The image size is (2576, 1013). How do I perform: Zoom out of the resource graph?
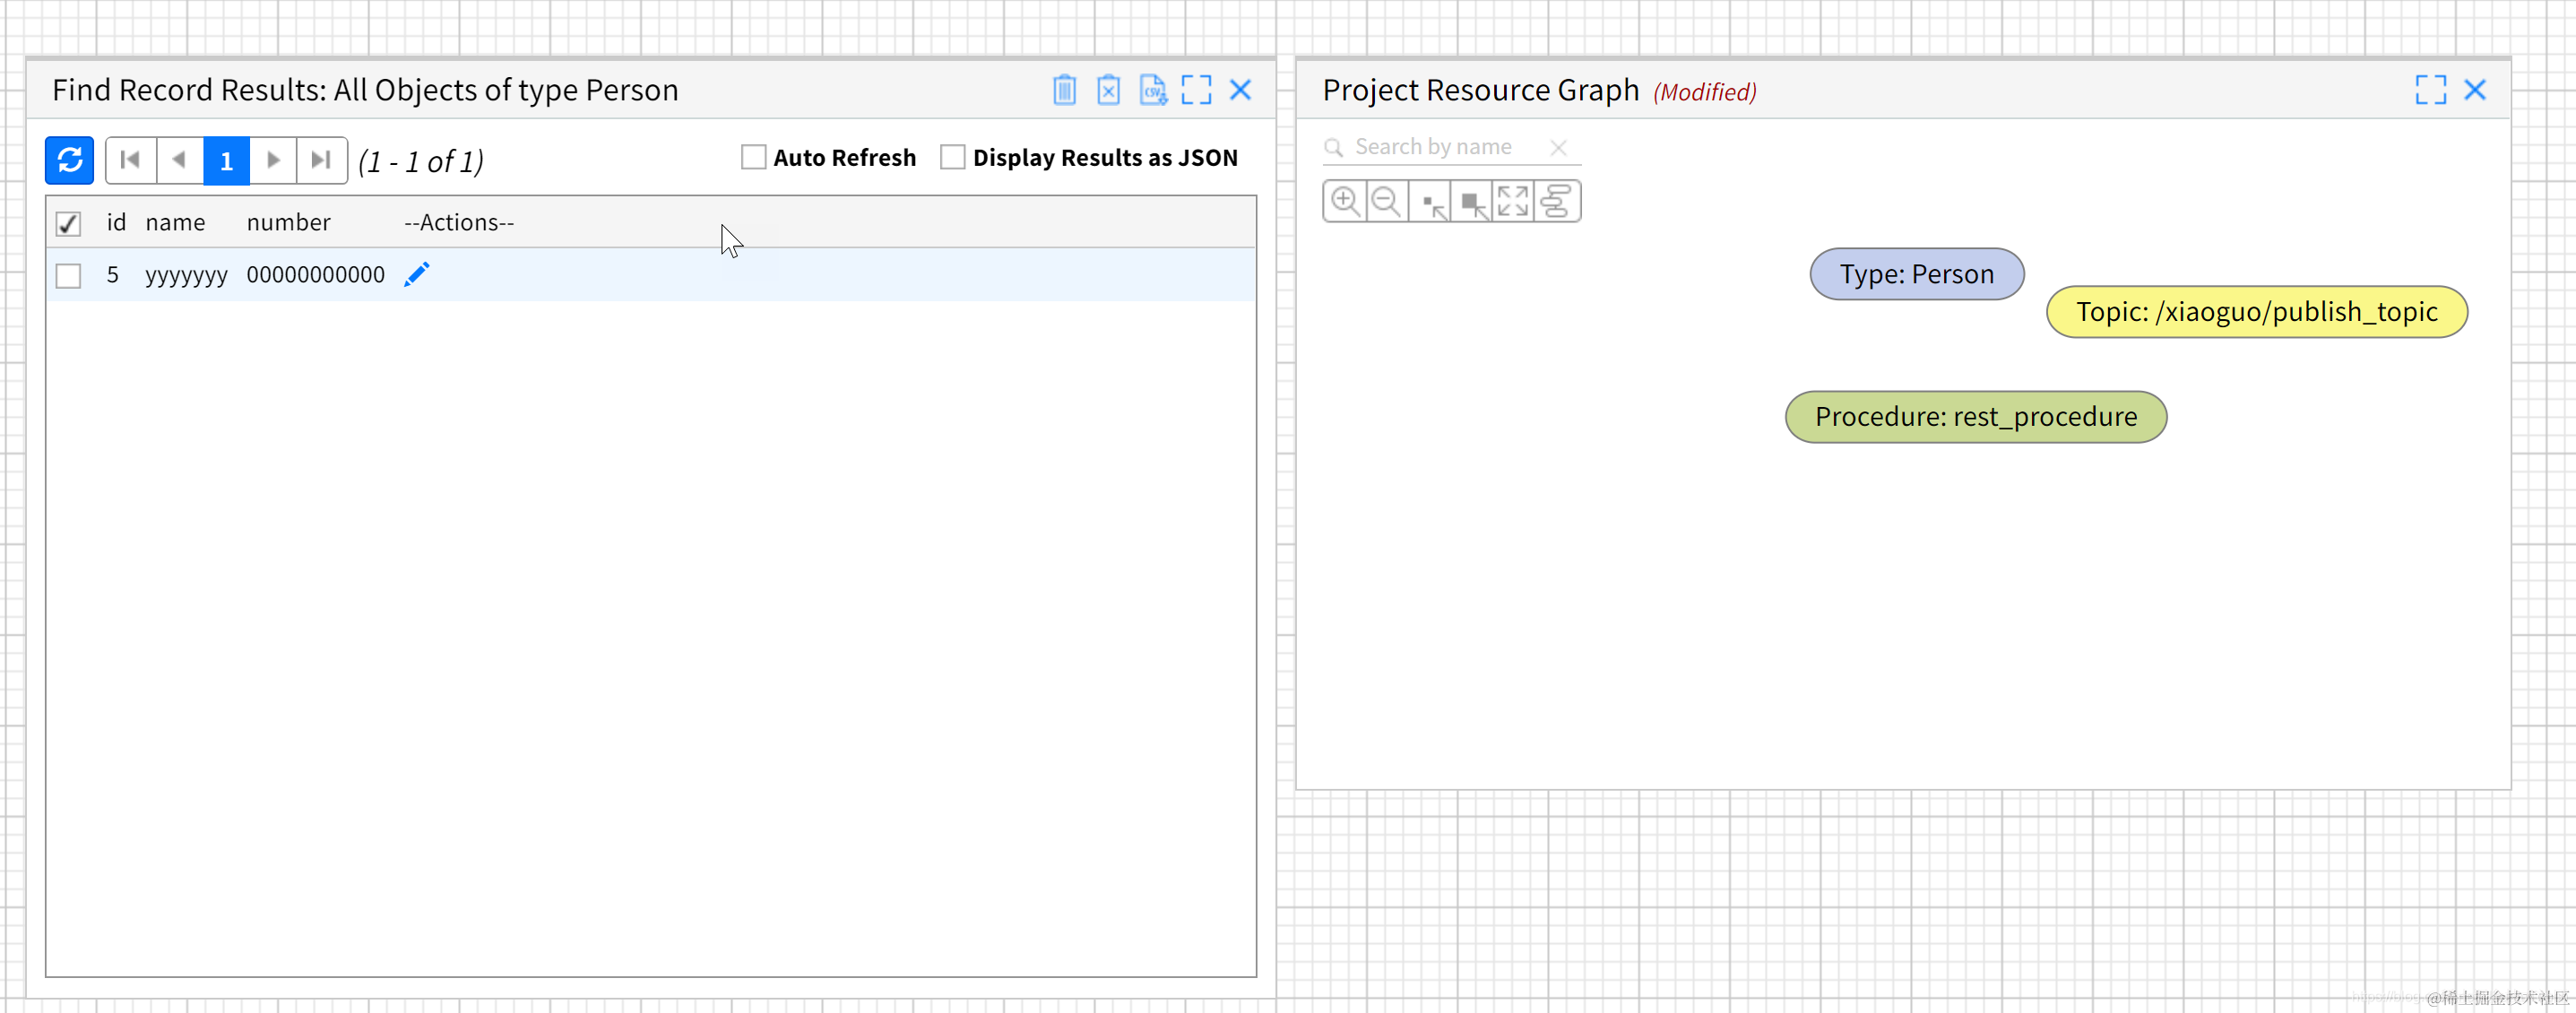coord(1387,201)
